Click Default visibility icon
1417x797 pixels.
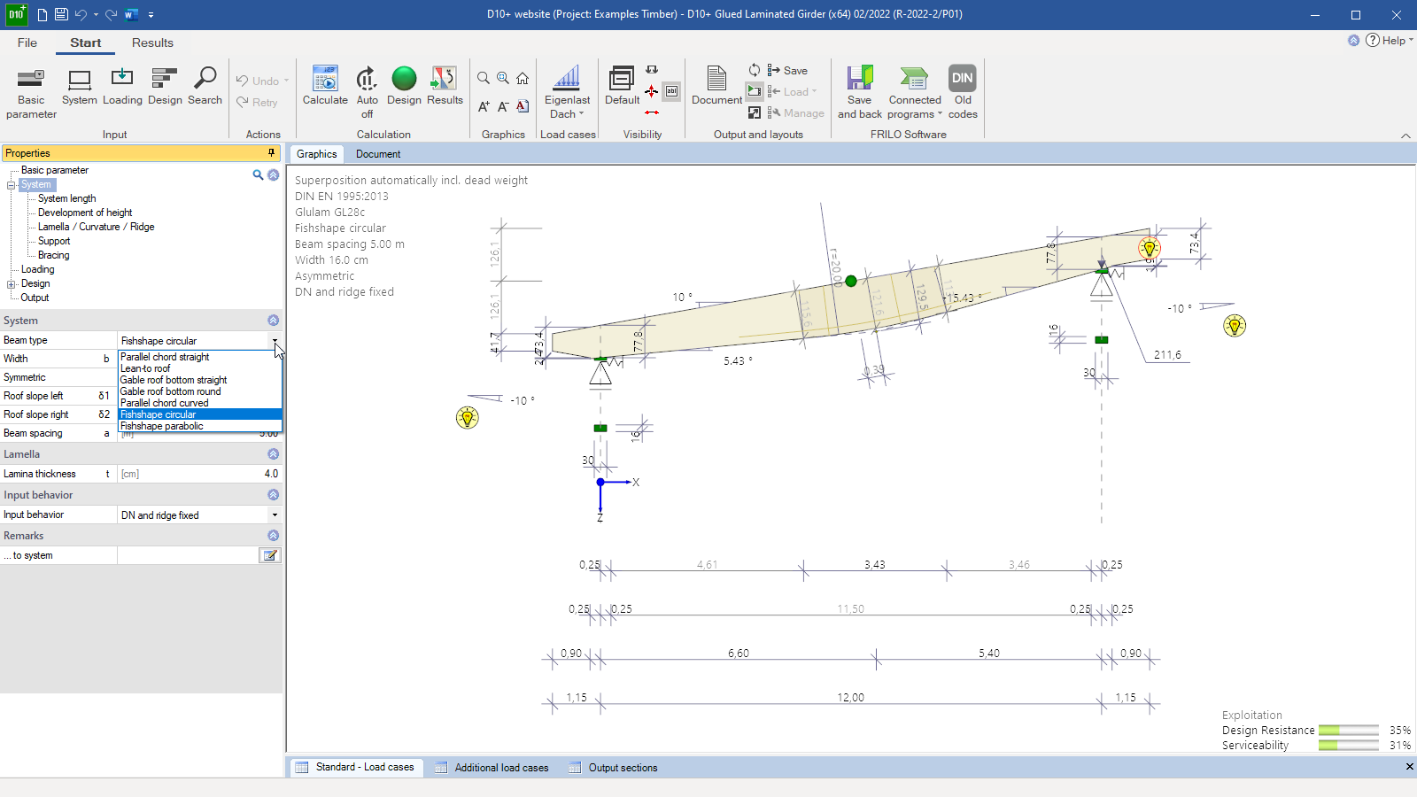(622, 87)
